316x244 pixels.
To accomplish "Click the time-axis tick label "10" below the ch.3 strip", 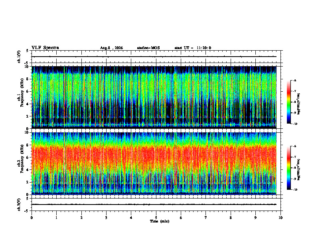I will tap(280, 218).
